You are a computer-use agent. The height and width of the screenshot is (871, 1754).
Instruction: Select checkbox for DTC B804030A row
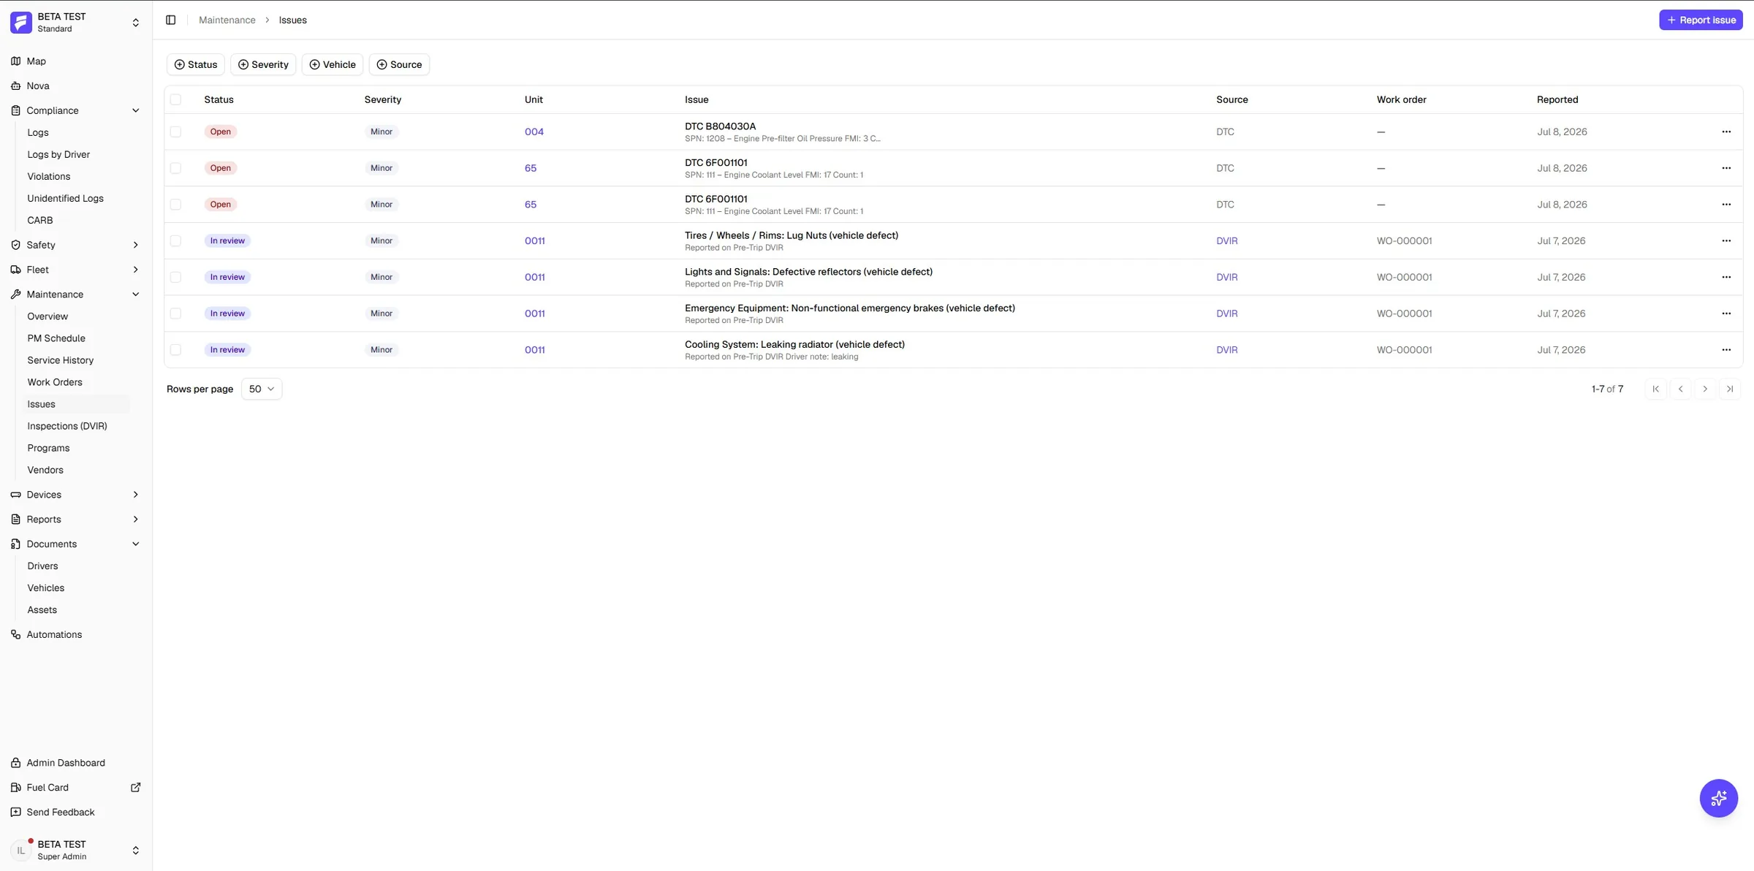(175, 132)
